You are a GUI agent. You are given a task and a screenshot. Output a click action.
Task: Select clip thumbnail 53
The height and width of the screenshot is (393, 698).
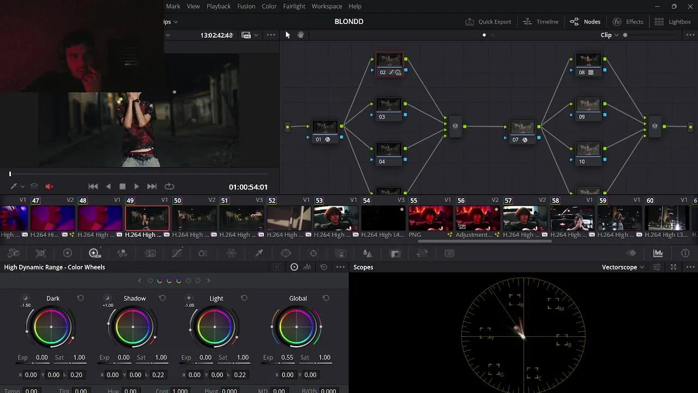point(336,218)
